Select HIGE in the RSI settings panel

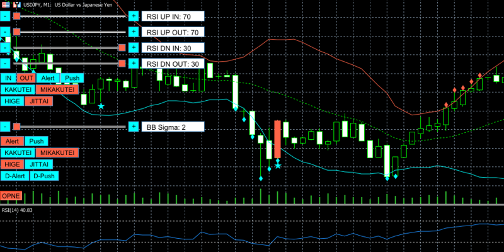click(13, 101)
